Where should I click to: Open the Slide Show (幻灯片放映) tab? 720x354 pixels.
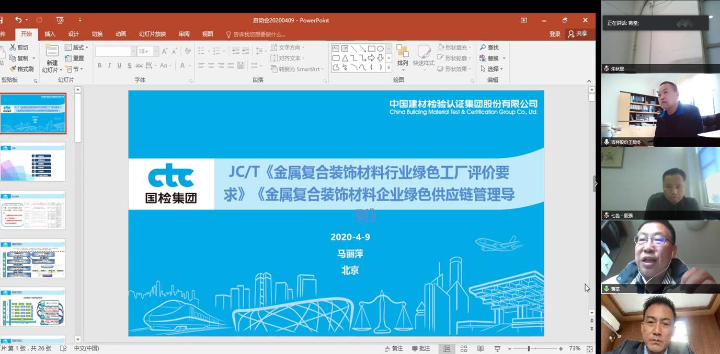153,34
